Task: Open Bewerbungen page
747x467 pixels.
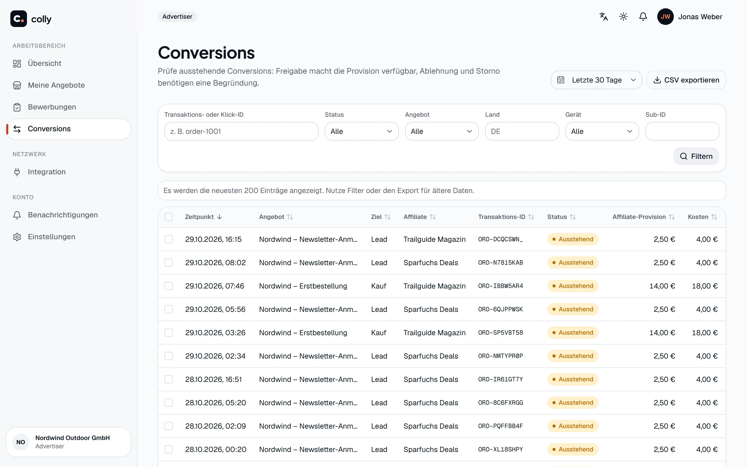Action: coord(68,107)
